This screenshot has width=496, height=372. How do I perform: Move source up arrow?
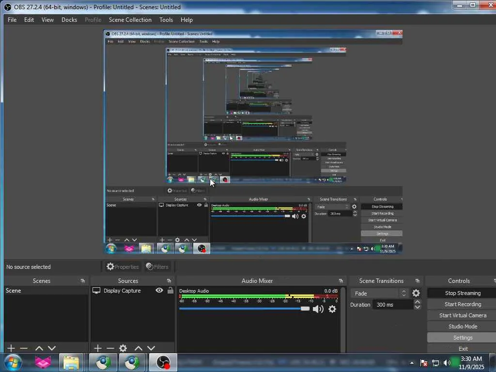pyautogui.click(x=138, y=348)
